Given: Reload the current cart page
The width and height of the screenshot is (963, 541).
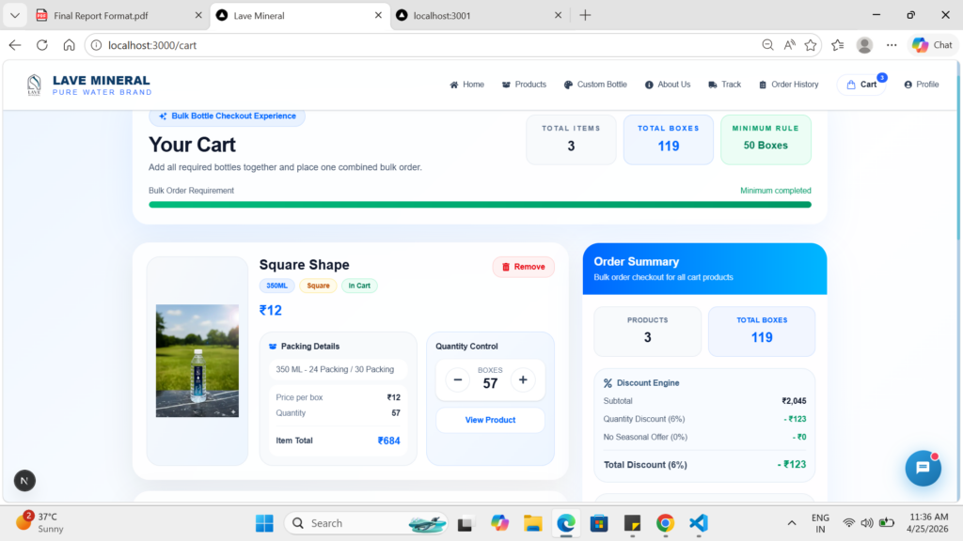Looking at the screenshot, I should click(41, 45).
